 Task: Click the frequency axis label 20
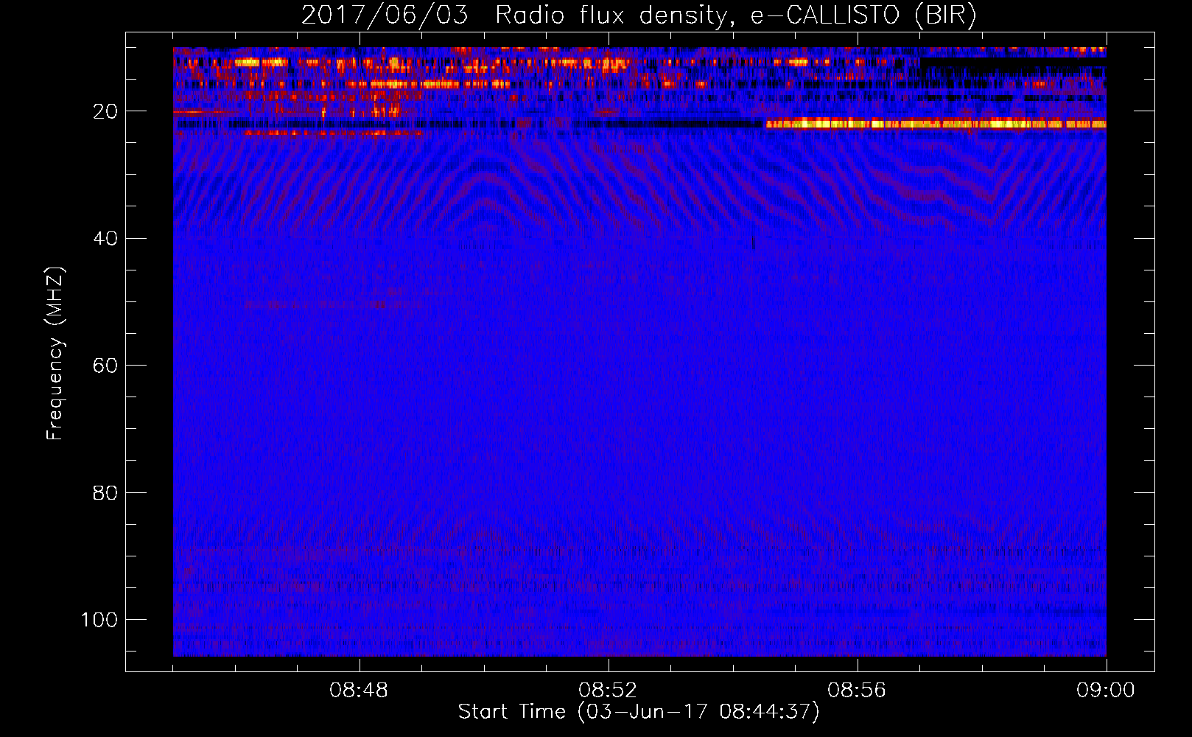(x=105, y=111)
